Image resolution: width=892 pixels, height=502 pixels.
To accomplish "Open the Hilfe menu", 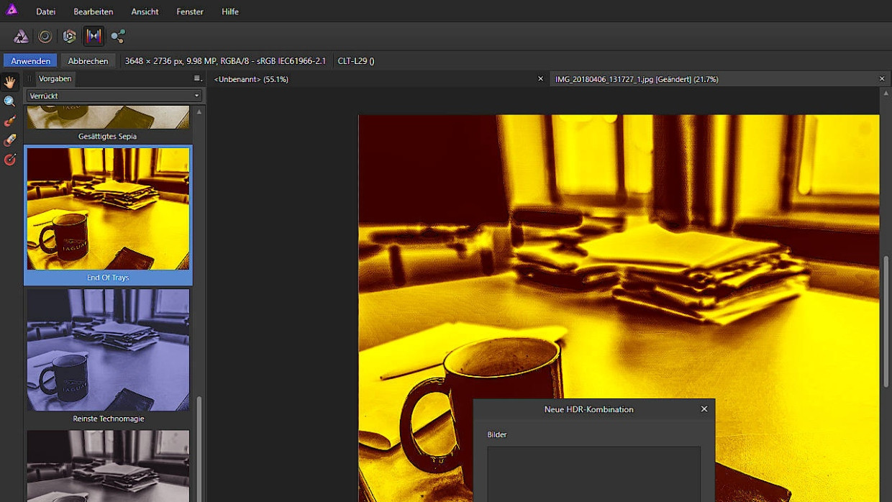I will tap(230, 12).
